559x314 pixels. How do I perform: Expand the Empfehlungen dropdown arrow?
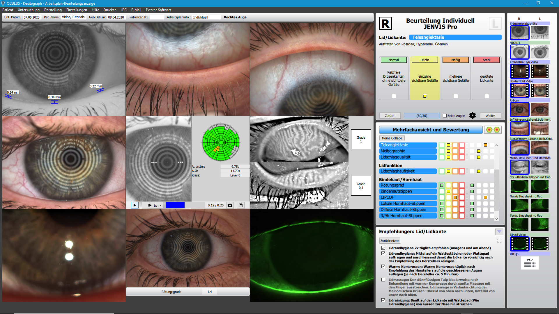tap(499, 232)
